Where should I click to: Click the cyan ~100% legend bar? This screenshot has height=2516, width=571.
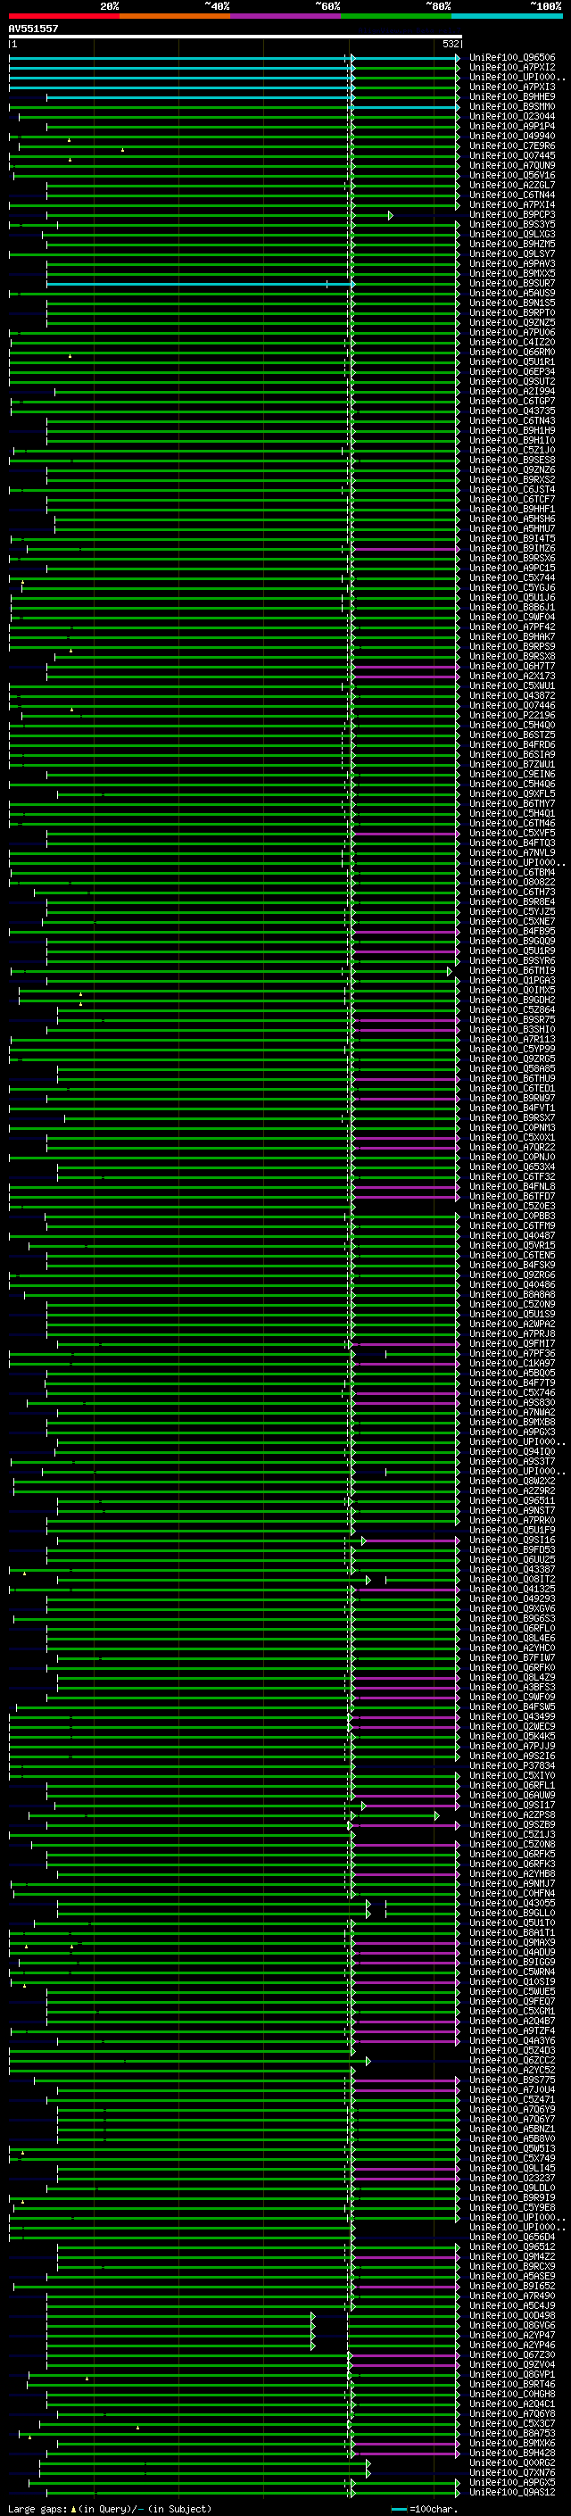click(507, 16)
